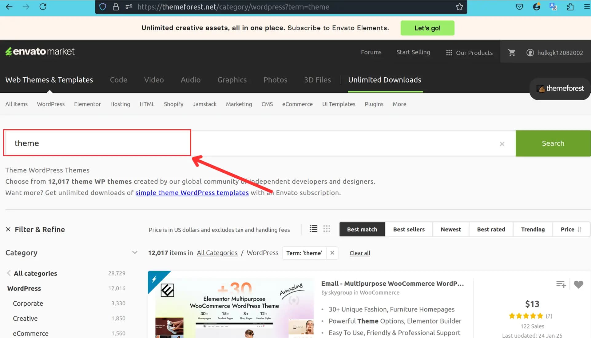Open Unlimited Downloads tab
591x338 pixels.
click(385, 80)
